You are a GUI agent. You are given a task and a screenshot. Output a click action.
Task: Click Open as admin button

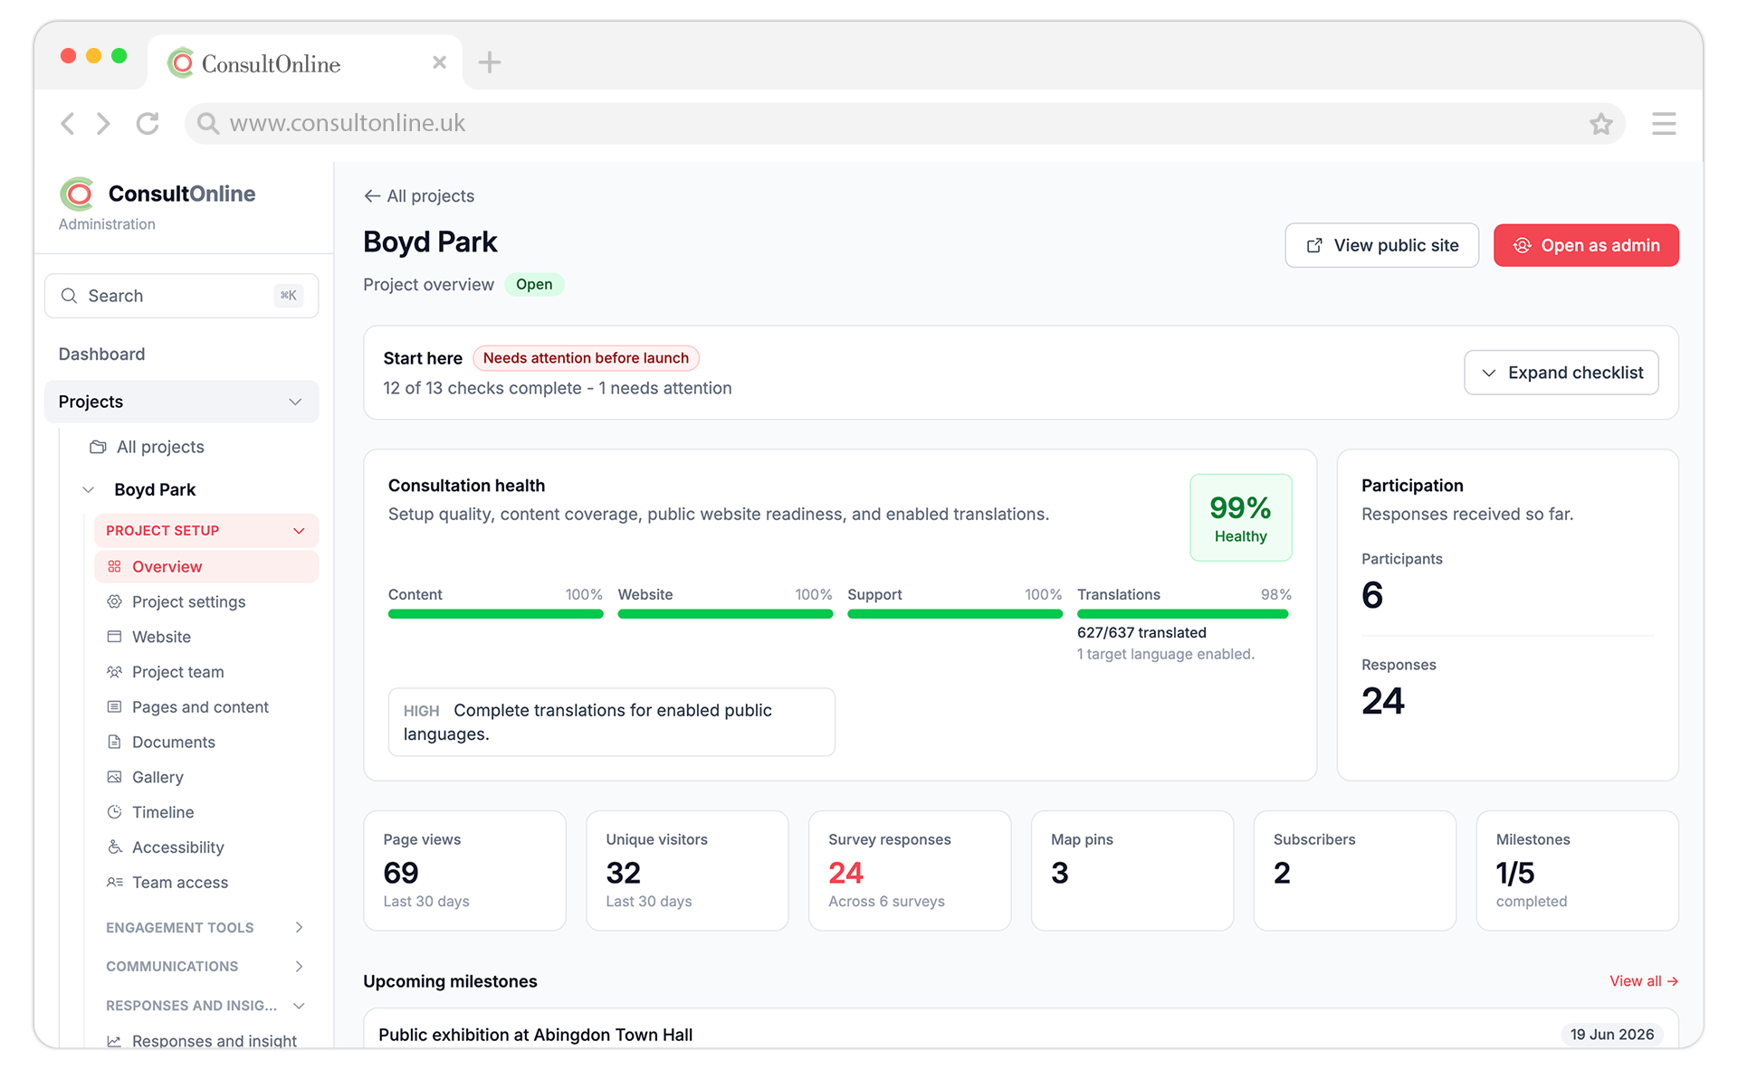pos(1586,245)
